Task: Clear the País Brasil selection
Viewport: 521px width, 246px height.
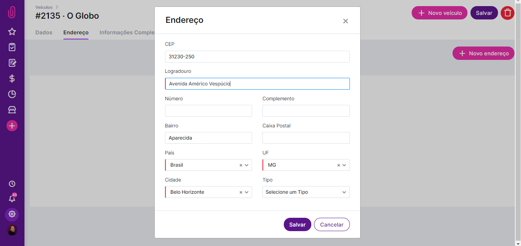Action: tap(241, 165)
